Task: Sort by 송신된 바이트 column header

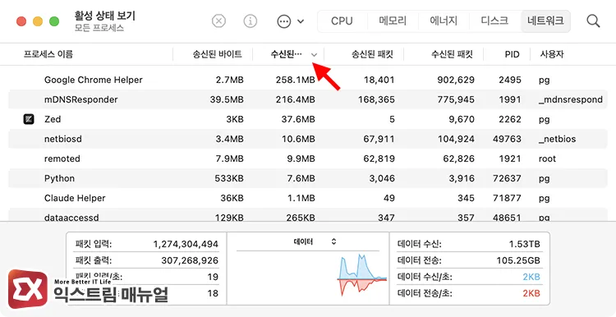Action: pyautogui.click(x=217, y=54)
